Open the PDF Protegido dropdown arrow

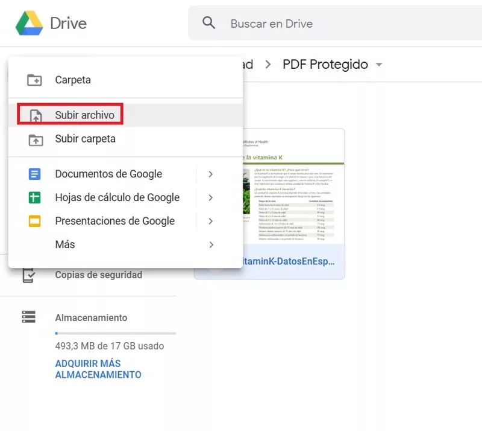pos(378,65)
